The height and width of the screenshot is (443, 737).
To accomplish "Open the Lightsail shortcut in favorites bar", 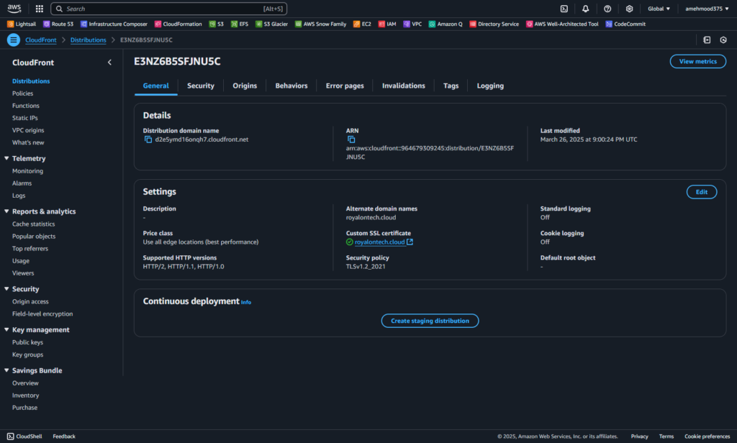I will (x=22, y=24).
